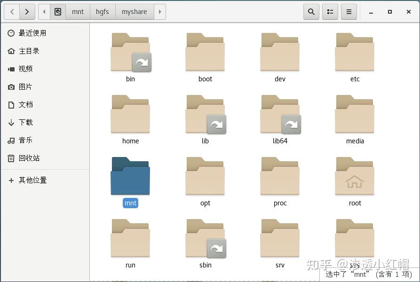Select the lib64 symlink folder
420x282 pixels.
coord(280,114)
